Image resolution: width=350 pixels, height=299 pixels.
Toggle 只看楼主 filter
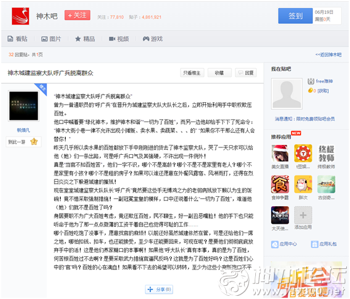point(192,73)
